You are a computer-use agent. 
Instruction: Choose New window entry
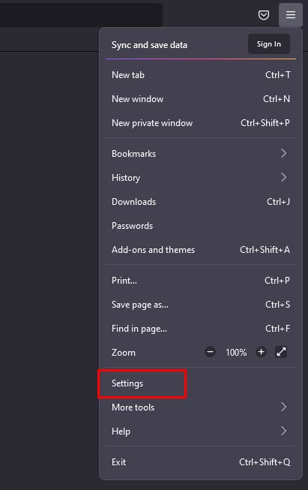201,99
